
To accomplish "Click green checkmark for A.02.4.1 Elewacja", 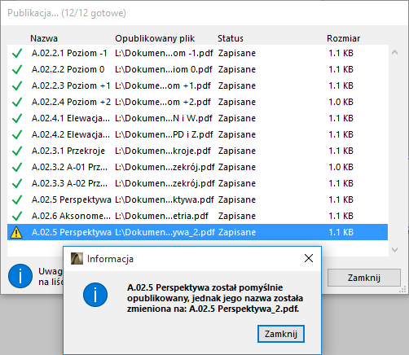I will point(17,118).
